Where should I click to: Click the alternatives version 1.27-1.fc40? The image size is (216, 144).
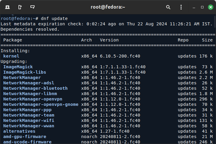(115, 131)
